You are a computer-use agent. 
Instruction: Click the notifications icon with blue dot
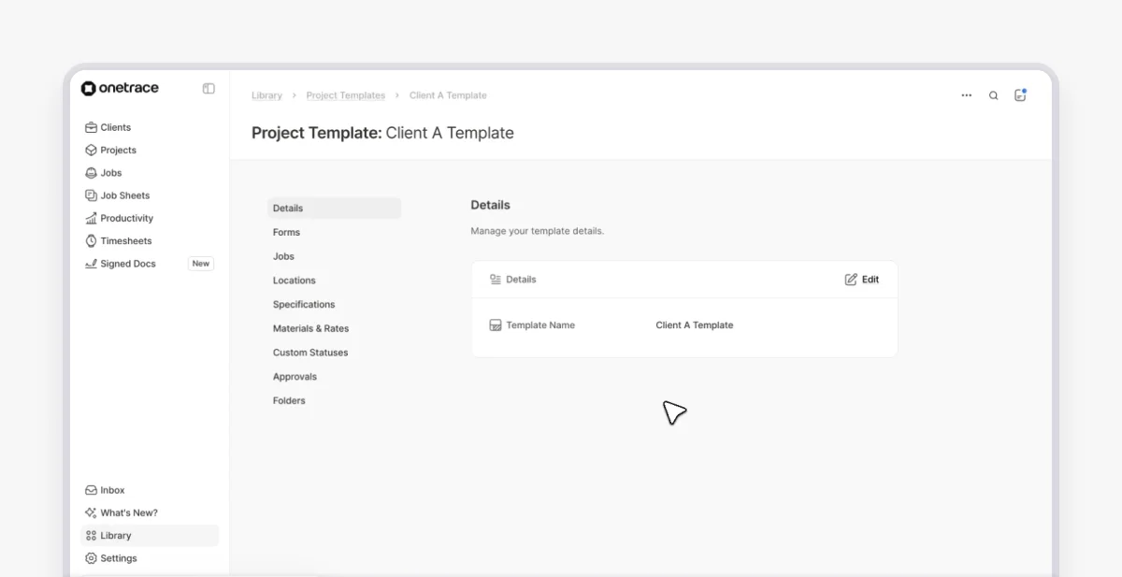(x=1019, y=94)
